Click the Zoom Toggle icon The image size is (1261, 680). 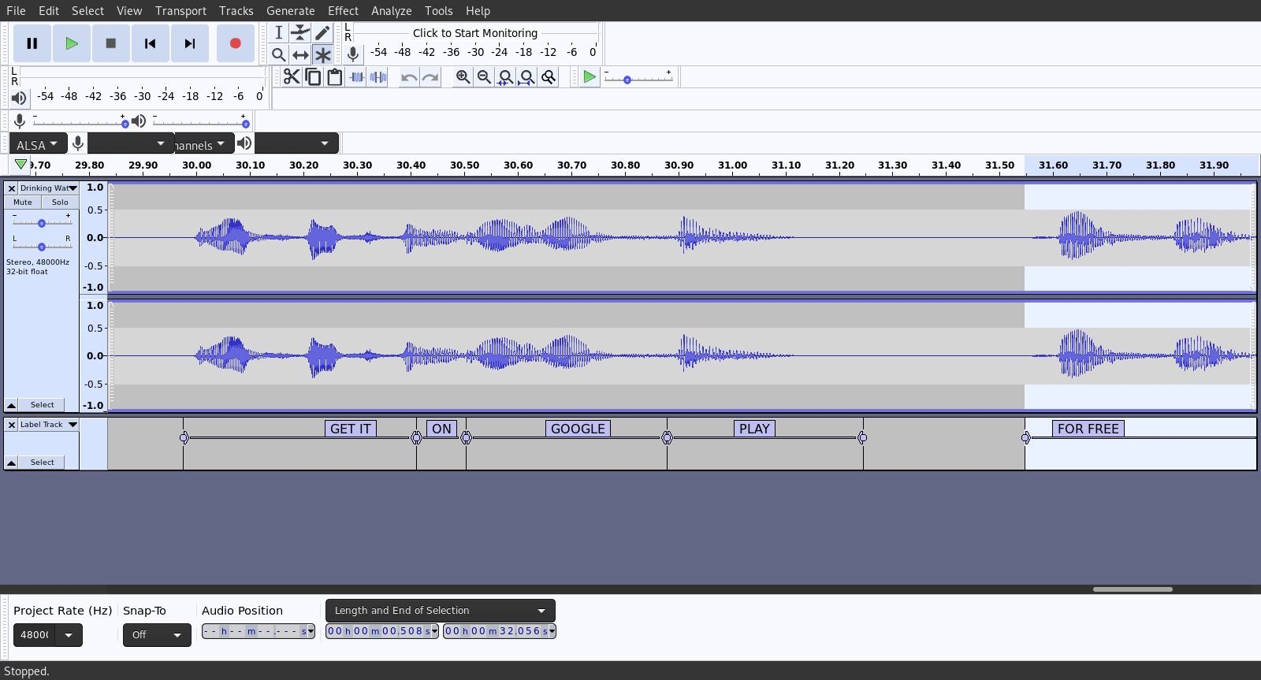549,76
